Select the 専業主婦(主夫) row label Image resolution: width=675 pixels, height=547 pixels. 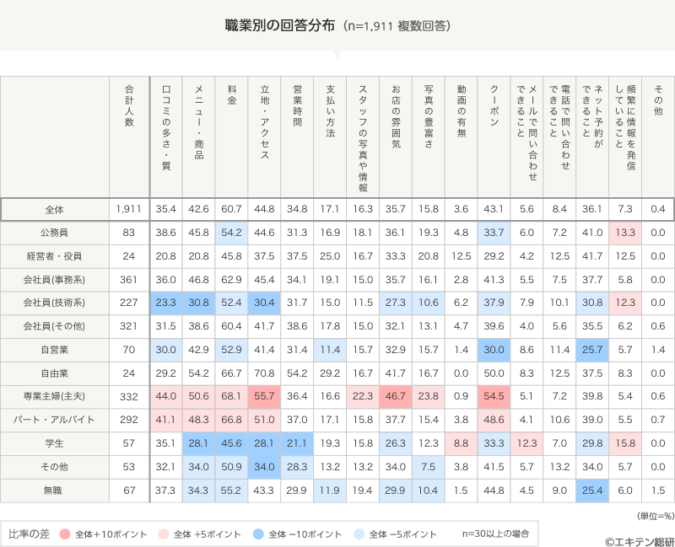pos(54,395)
